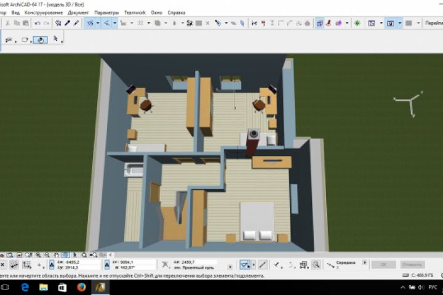Open File Explorer from the taskbar
This screenshot has height=295, width=443.
pyautogui.click(x=44, y=288)
